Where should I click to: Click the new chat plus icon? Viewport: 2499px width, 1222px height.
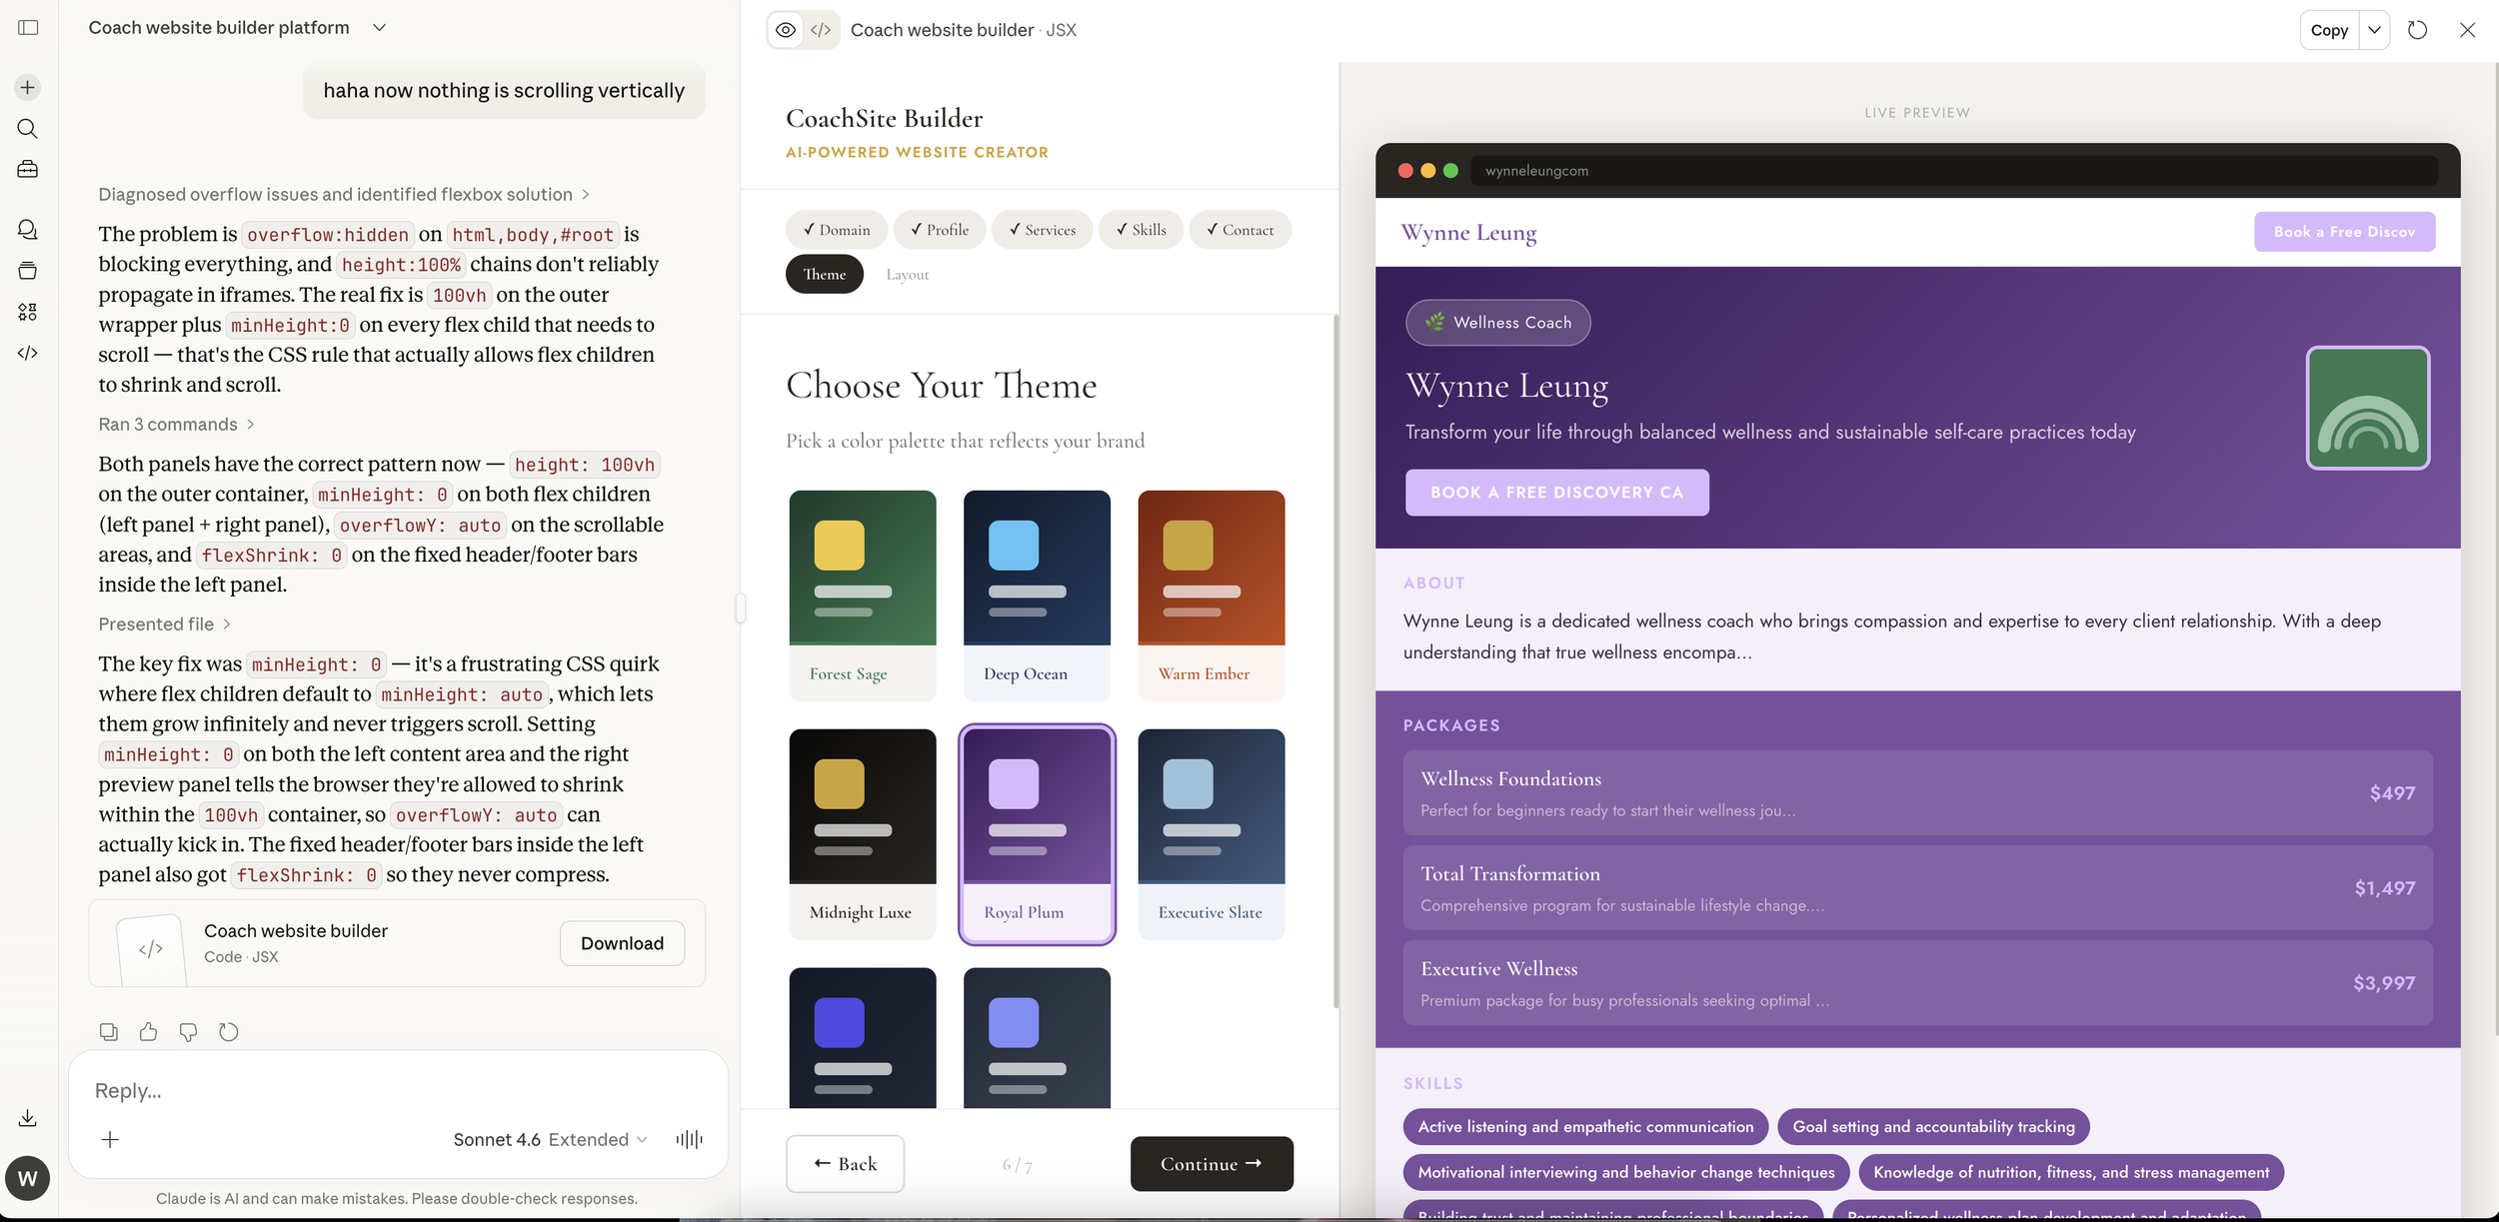[28, 87]
